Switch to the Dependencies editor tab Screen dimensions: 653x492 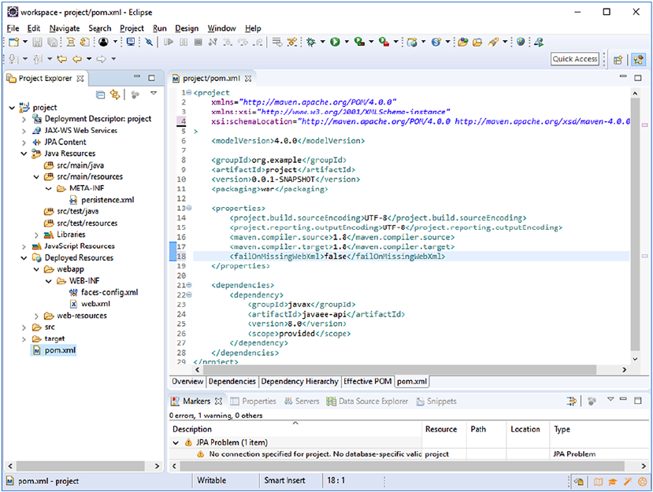[232, 382]
